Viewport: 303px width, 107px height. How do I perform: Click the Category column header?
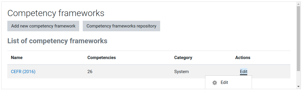click(183, 58)
